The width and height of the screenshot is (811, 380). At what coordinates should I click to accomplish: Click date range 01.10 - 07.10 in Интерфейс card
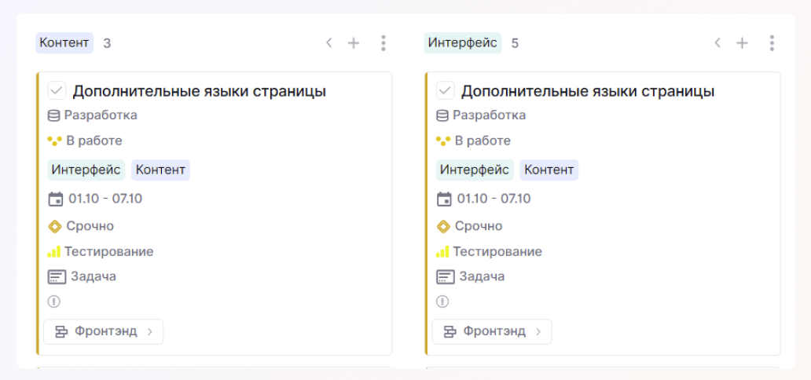[494, 199]
